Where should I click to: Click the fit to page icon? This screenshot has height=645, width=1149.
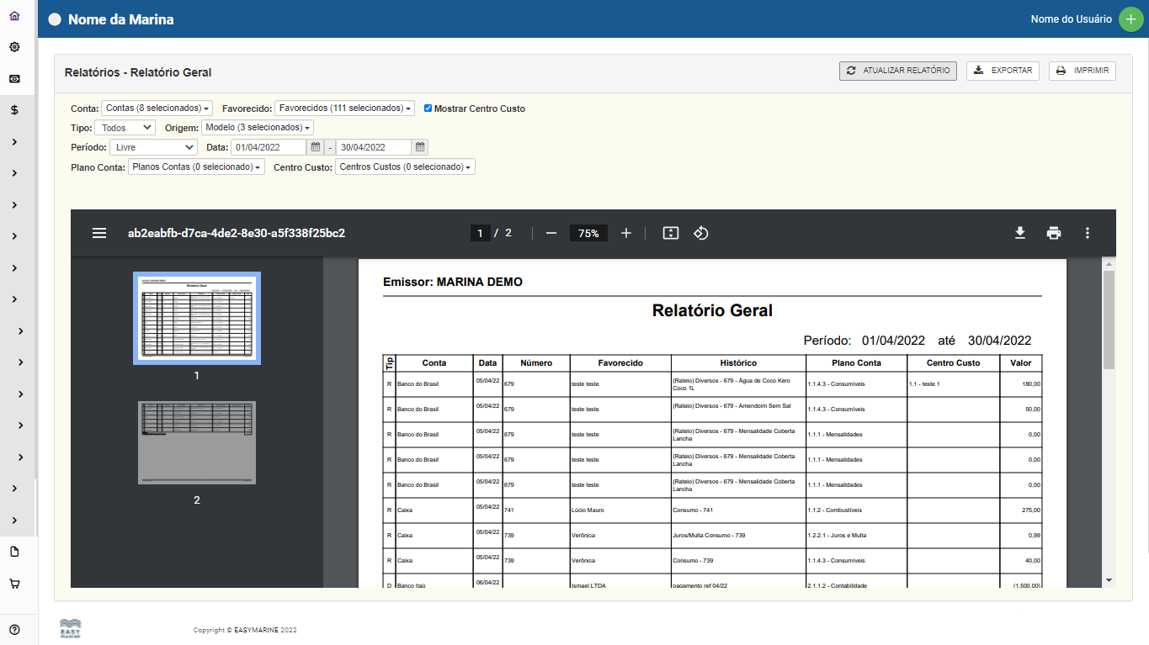tap(670, 233)
